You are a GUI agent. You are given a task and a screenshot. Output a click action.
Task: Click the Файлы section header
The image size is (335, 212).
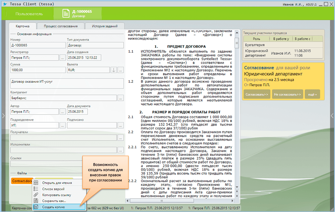click(x=22, y=173)
